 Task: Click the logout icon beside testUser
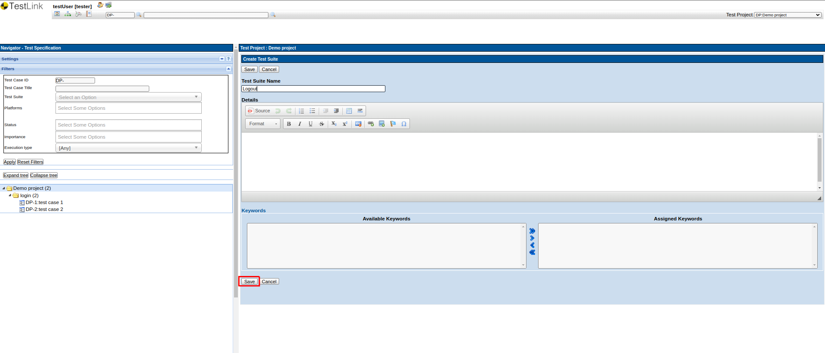pos(108,5)
